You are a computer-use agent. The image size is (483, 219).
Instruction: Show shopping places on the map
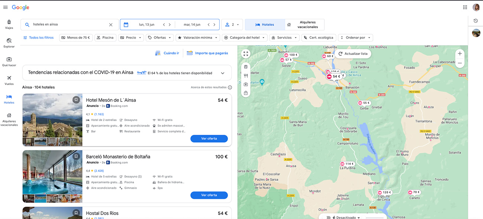coord(246,93)
